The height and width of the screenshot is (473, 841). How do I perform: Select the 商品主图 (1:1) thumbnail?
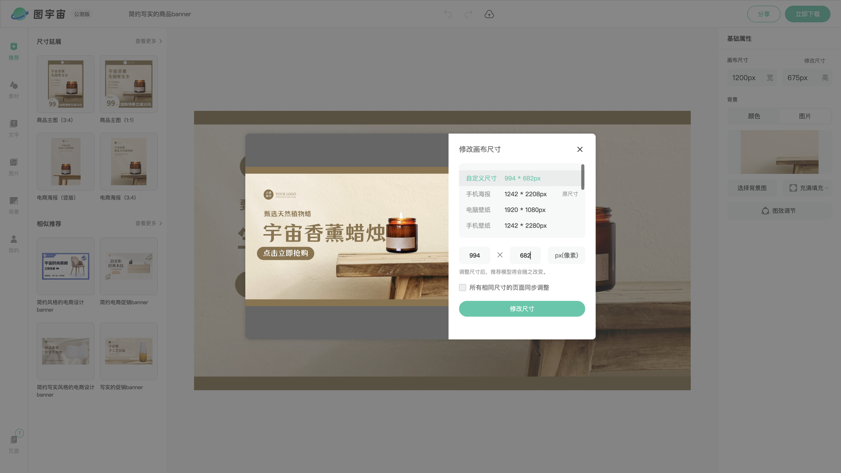tap(128, 84)
